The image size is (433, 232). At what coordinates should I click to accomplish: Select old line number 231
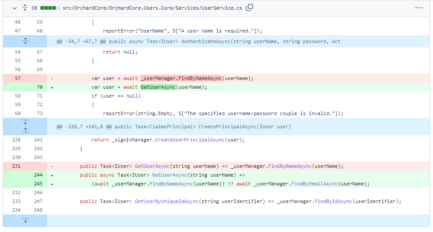coord(16,166)
